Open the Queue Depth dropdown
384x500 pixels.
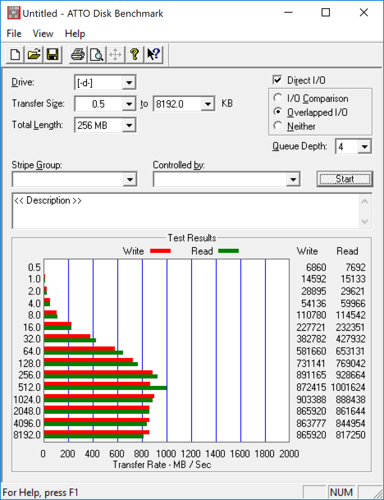pyautogui.click(x=365, y=147)
